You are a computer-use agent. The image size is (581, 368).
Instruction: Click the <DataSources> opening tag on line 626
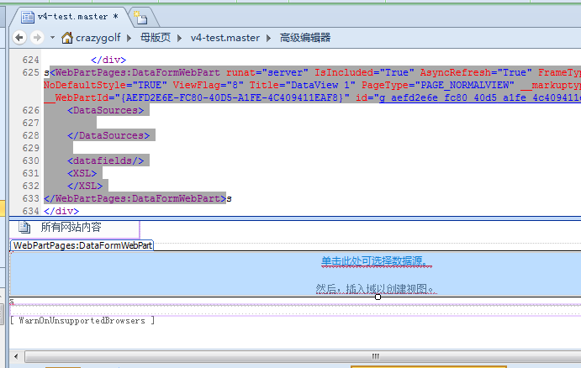106,110
